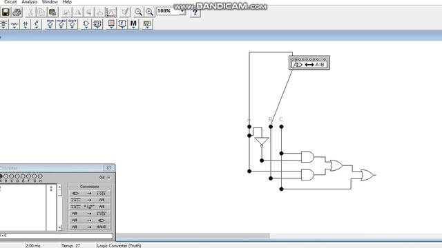Open the Mixed ICs parts bin
The width and height of the screenshot is (442, 248).
[61, 25]
